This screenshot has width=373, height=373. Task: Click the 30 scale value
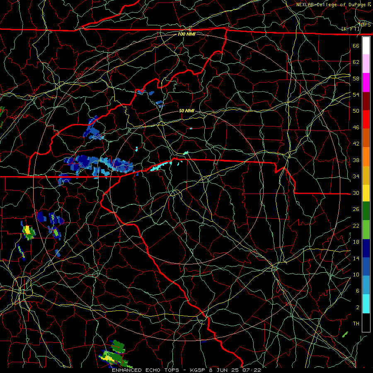(x=356, y=193)
